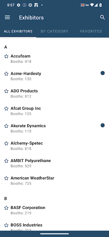Open the Acme-Hardesty exhibitor entry

coord(54,76)
